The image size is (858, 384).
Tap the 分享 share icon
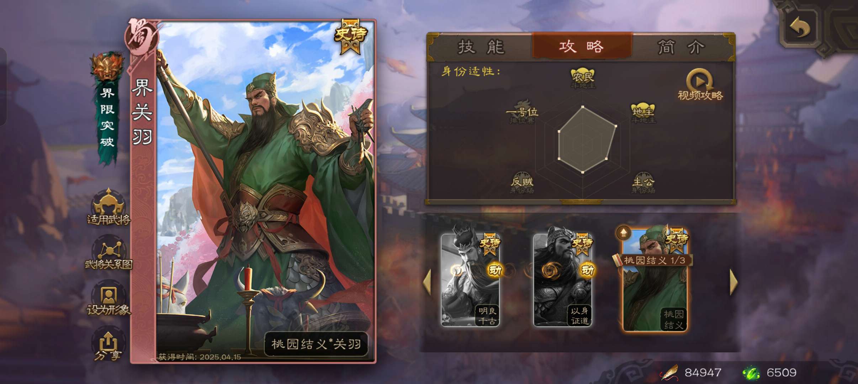(x=108, y=346)
